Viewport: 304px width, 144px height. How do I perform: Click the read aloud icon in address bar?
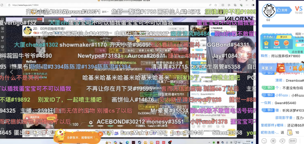pyautogui.click(x=210, y=5)
